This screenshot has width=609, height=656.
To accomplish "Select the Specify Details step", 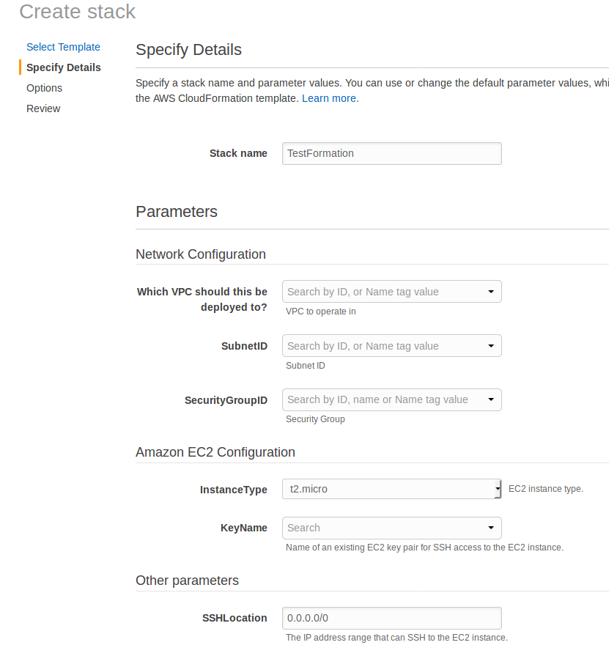I will pos(64,67).
